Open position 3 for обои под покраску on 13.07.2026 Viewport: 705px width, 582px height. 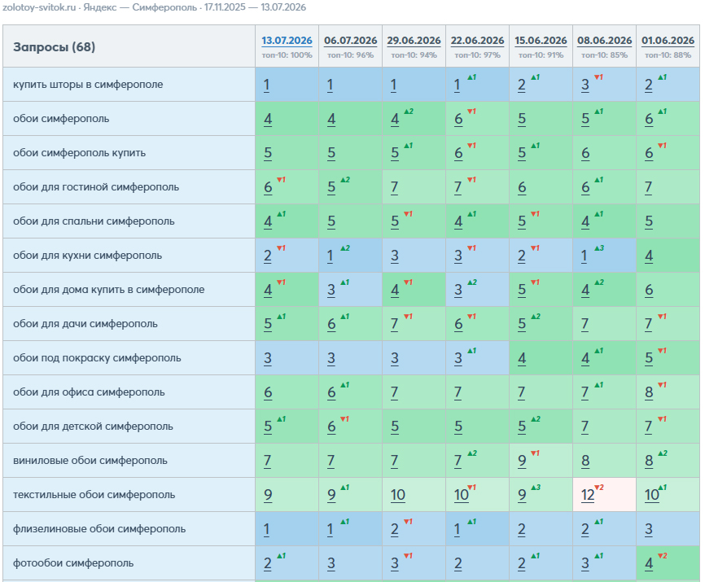(268, 358)
